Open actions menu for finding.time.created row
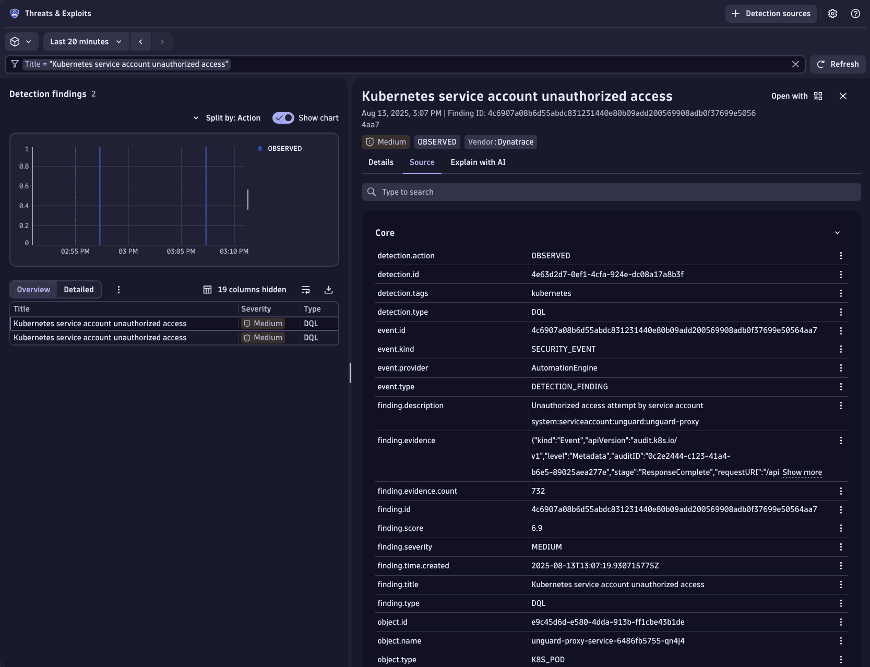The width and height of the screenshot is (870, 667). point(841,566)
